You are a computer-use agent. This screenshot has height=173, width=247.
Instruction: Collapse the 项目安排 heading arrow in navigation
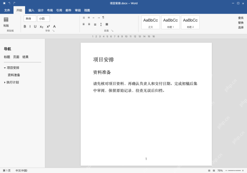pos(5,68)
